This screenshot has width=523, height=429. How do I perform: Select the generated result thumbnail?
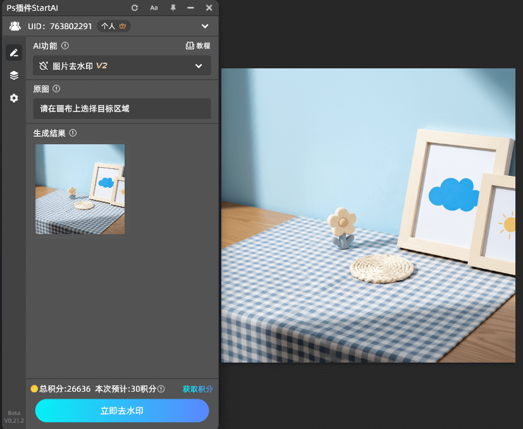tap(80, 189)
